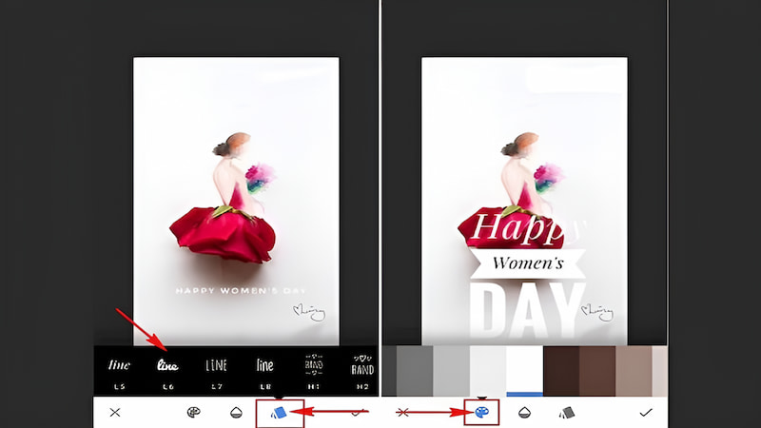Screen dimensions: 761x428
Task: Cancel text editing in the left screen
Action: (115, 413)
